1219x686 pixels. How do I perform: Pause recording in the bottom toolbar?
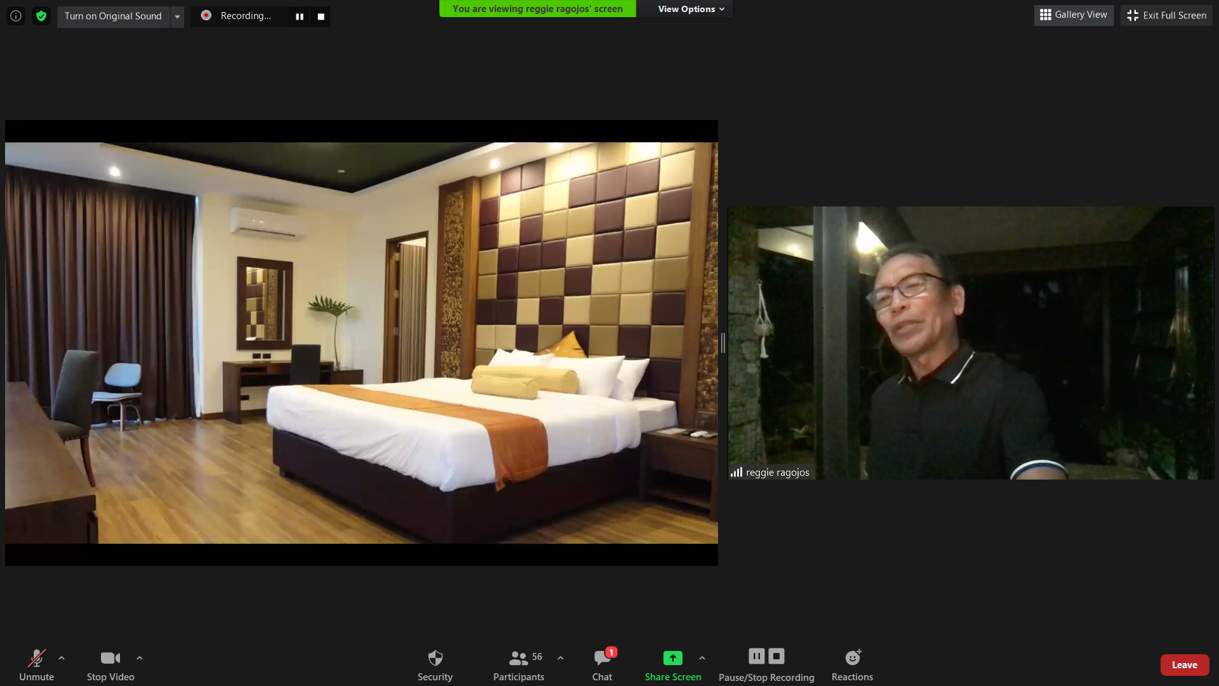point(757,656)
